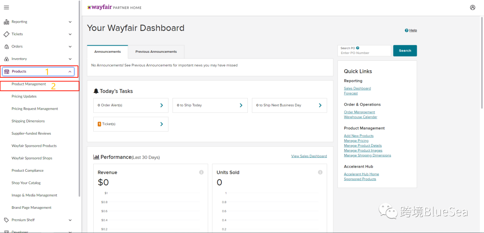
Task: Open Product Management in sidebar
Action: [29, 84]
